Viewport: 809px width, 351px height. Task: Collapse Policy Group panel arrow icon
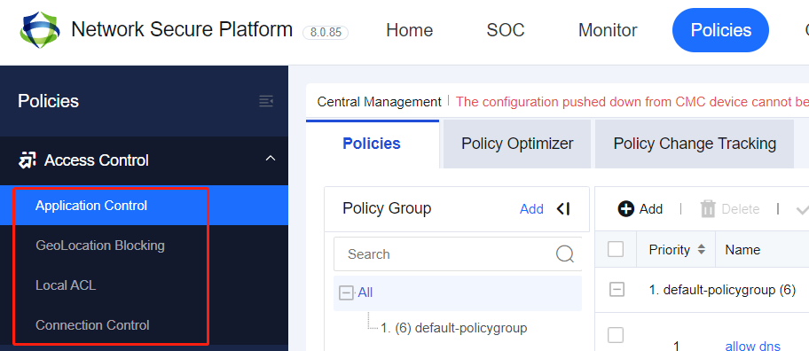[x=563, y=209]
